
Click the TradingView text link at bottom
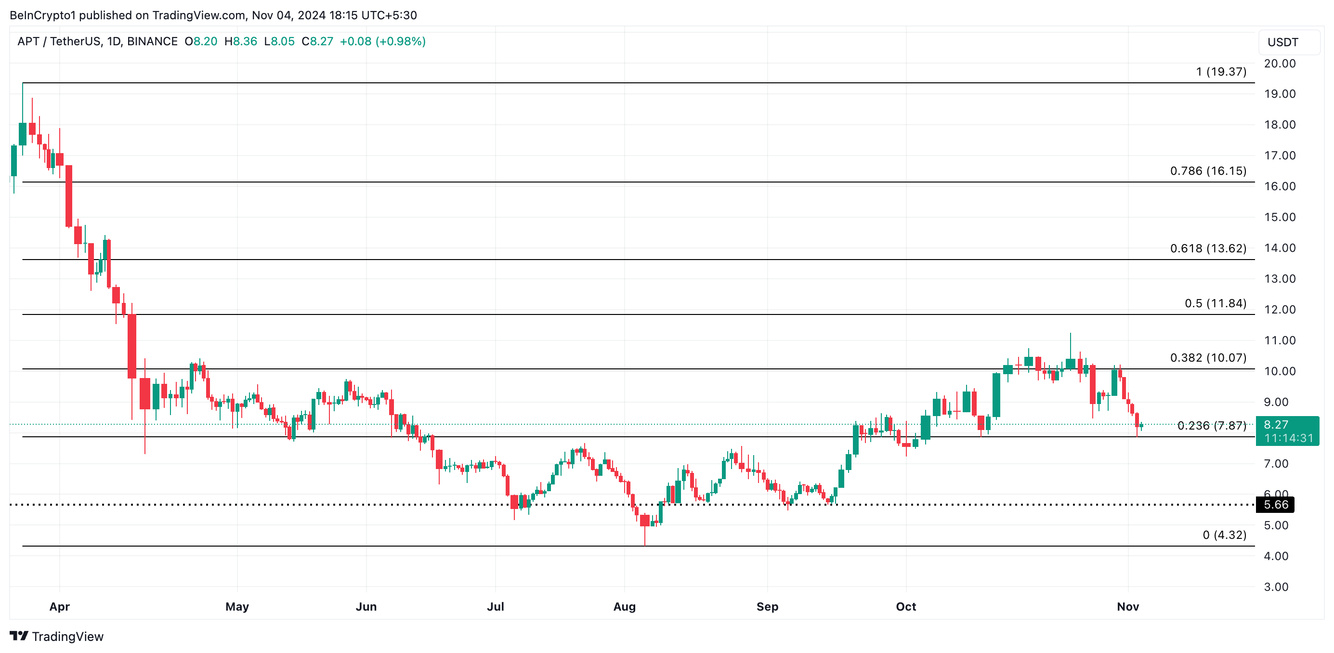click(x=67, y=637)
